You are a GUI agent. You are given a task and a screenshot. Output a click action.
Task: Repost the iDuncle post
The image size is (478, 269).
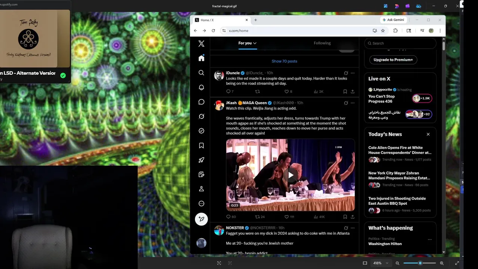(257, 92)
